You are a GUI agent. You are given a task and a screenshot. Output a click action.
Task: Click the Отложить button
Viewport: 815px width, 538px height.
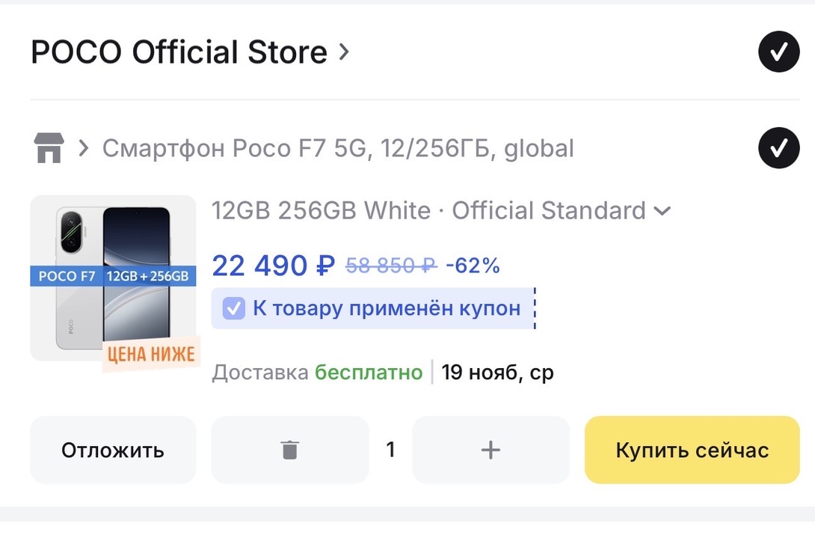tap(113, 450)
